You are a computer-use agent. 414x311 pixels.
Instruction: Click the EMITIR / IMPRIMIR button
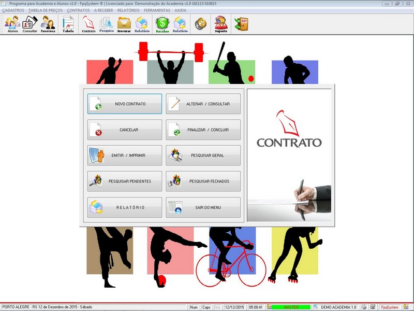tap(125, 155)
